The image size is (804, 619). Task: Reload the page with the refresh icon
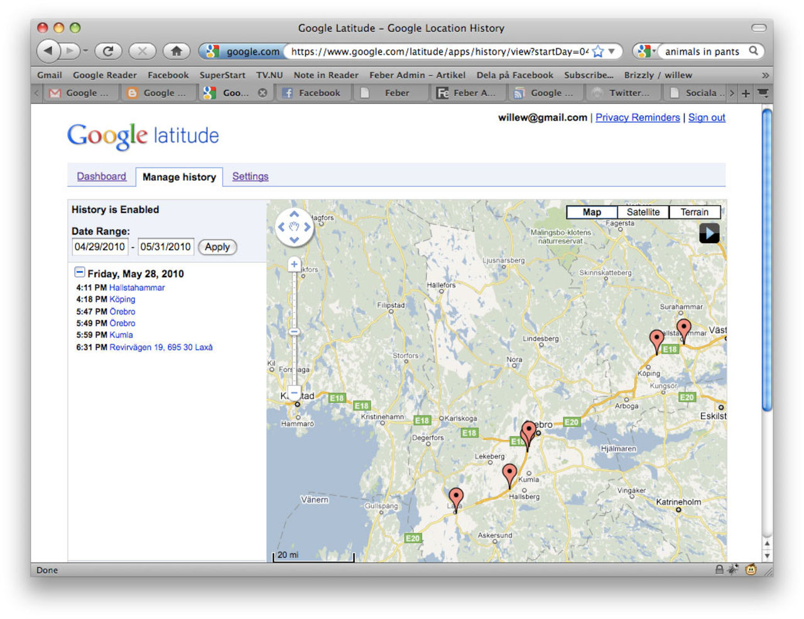pos(108,51)
